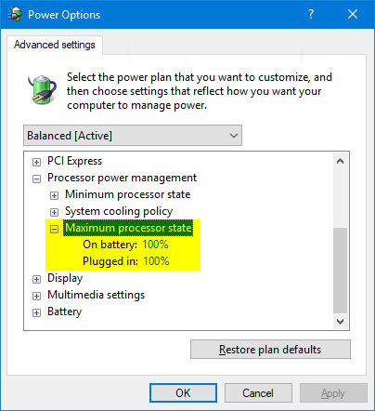
Task: Edit the On battery 100% value
Action: pos(155,245)
